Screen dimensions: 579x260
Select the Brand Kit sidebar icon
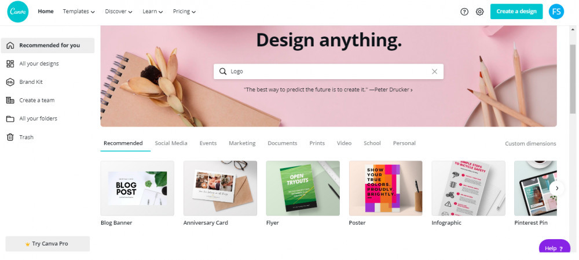point(10,82)
